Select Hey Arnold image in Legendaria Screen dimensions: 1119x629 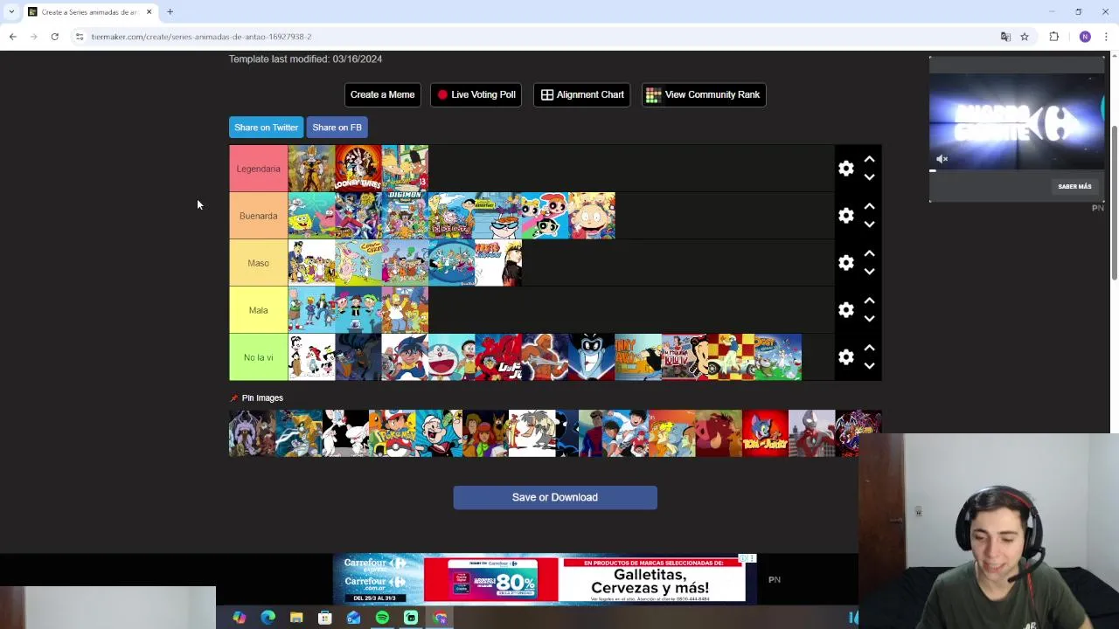coord(405,169)
